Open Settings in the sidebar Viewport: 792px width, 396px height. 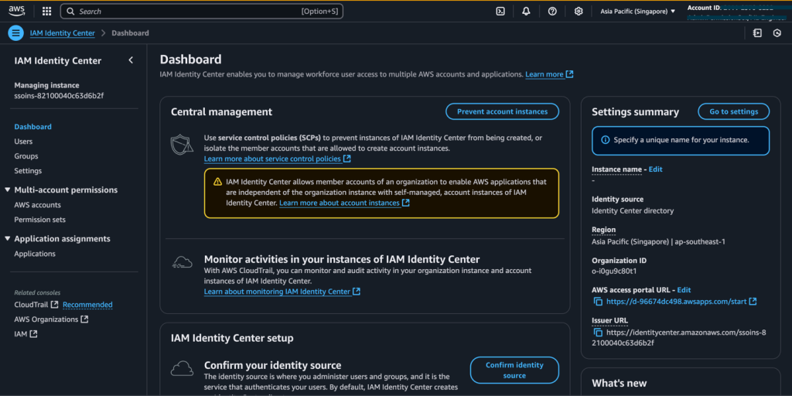[28, 171]
